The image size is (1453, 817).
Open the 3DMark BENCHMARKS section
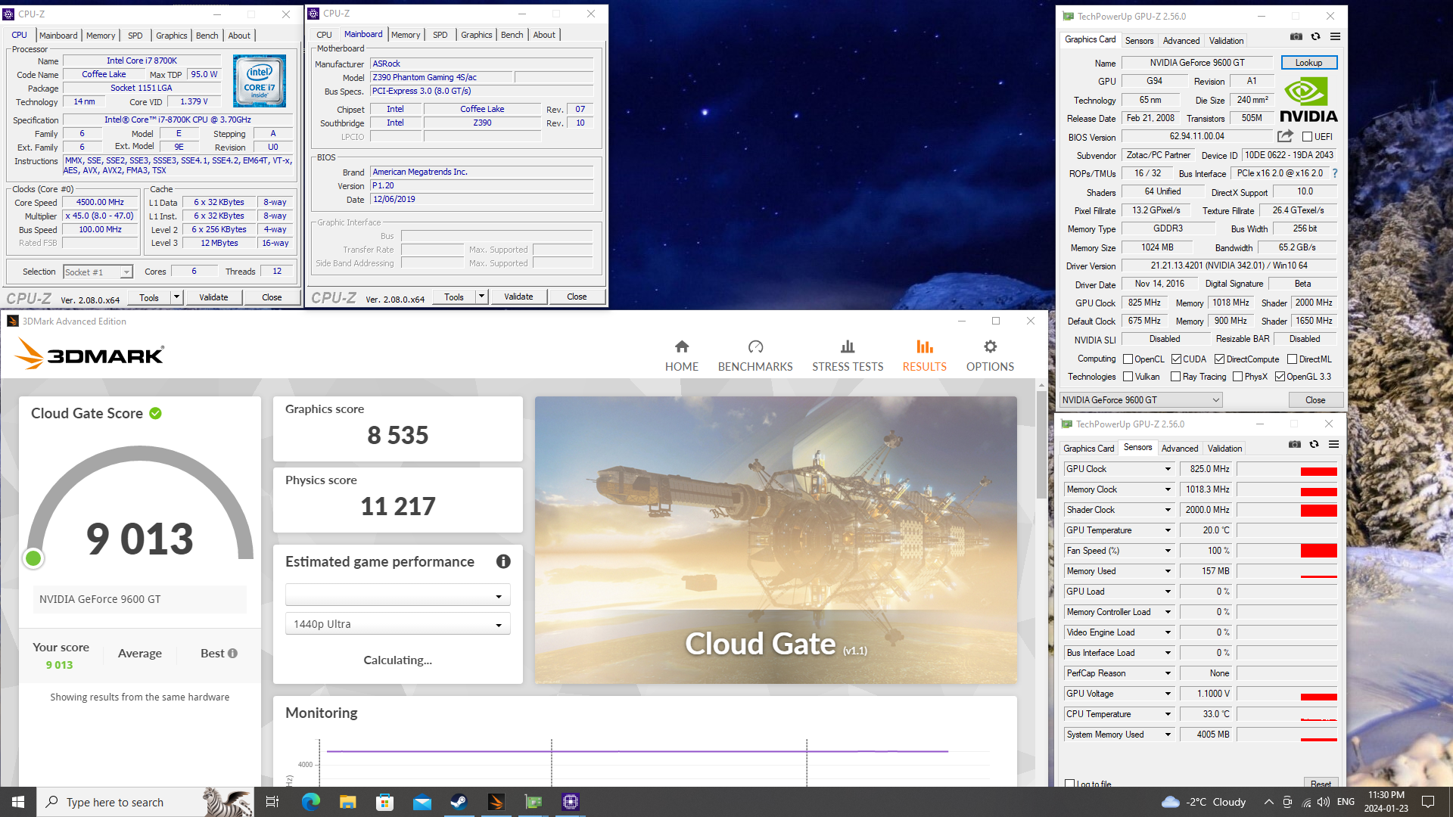755,356
